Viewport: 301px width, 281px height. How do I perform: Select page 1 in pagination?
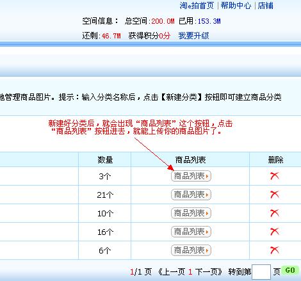[x=190, y=272]
